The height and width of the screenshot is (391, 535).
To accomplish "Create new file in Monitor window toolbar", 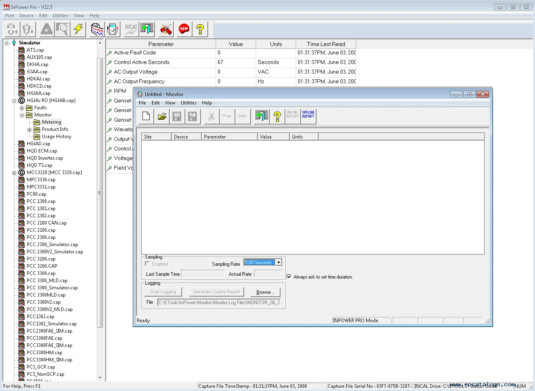I will (146, 116).
